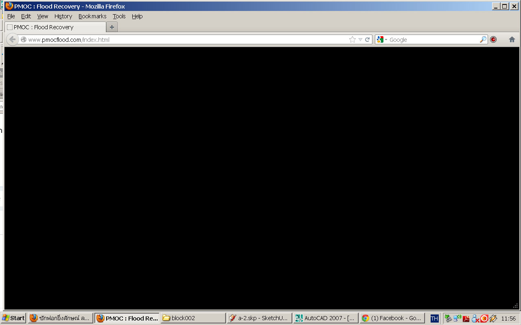Image resolution: width=521 pixels, height=325 pixels.
Task: Go to the Firefox home page icon
Action: 512,39
